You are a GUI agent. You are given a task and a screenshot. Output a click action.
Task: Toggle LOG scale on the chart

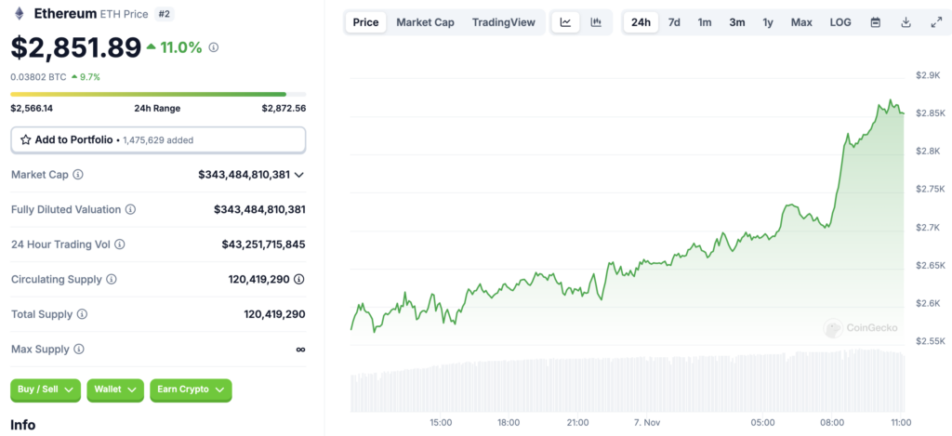840,22
